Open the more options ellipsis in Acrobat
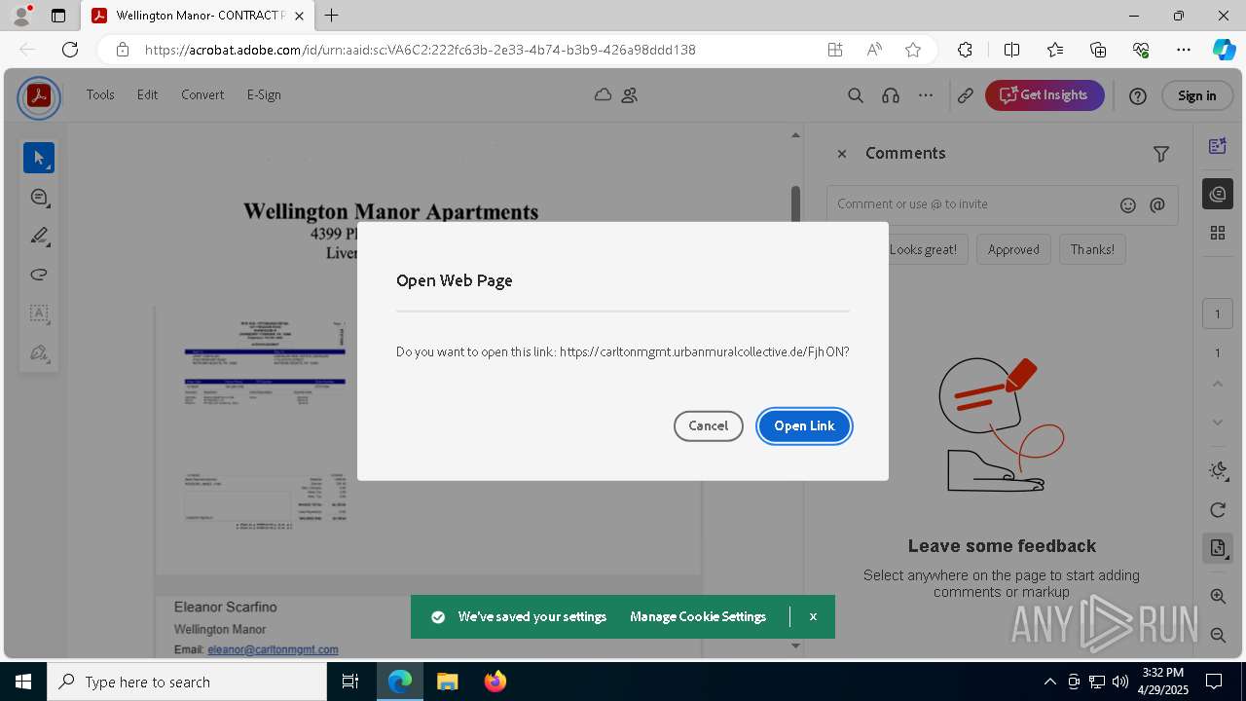This screenshot has height=701, width=1246. (x=926, y=95)
